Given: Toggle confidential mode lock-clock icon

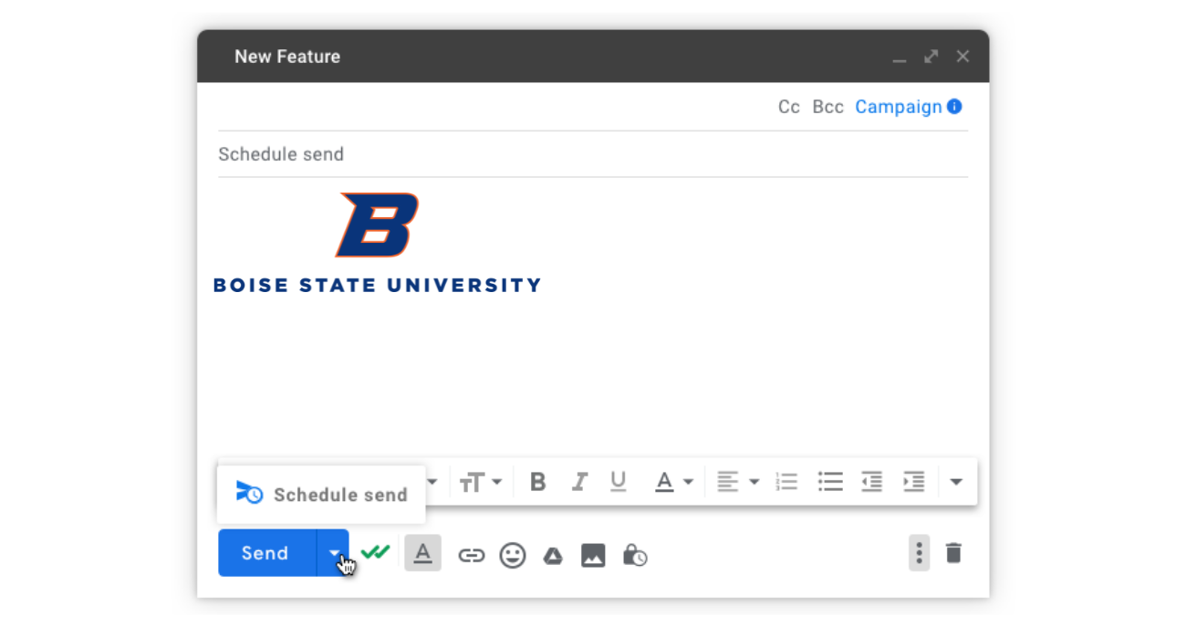Looking at the screenshot, I should (634, 555).
